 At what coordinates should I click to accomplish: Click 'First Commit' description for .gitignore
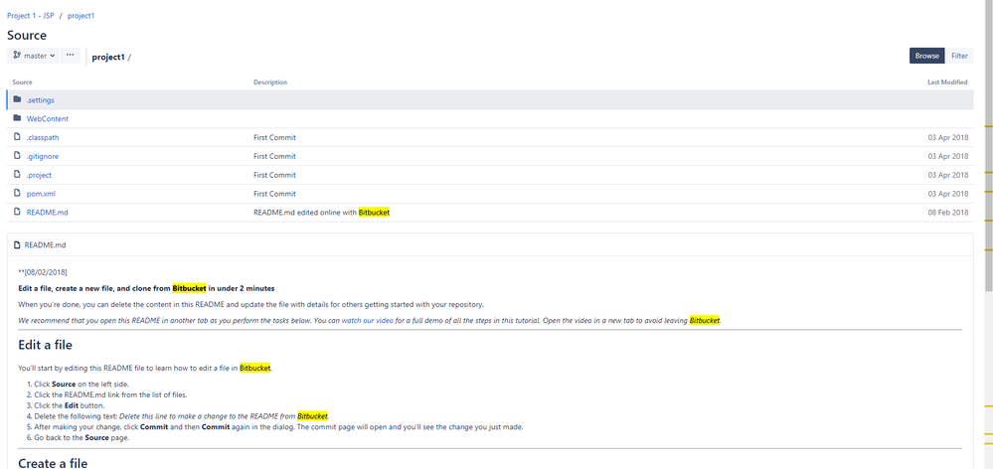click(275, 156)
